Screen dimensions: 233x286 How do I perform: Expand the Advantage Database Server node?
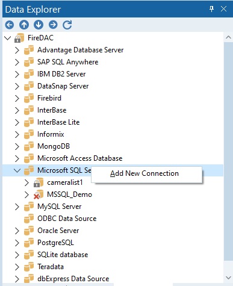pos(17,50)
